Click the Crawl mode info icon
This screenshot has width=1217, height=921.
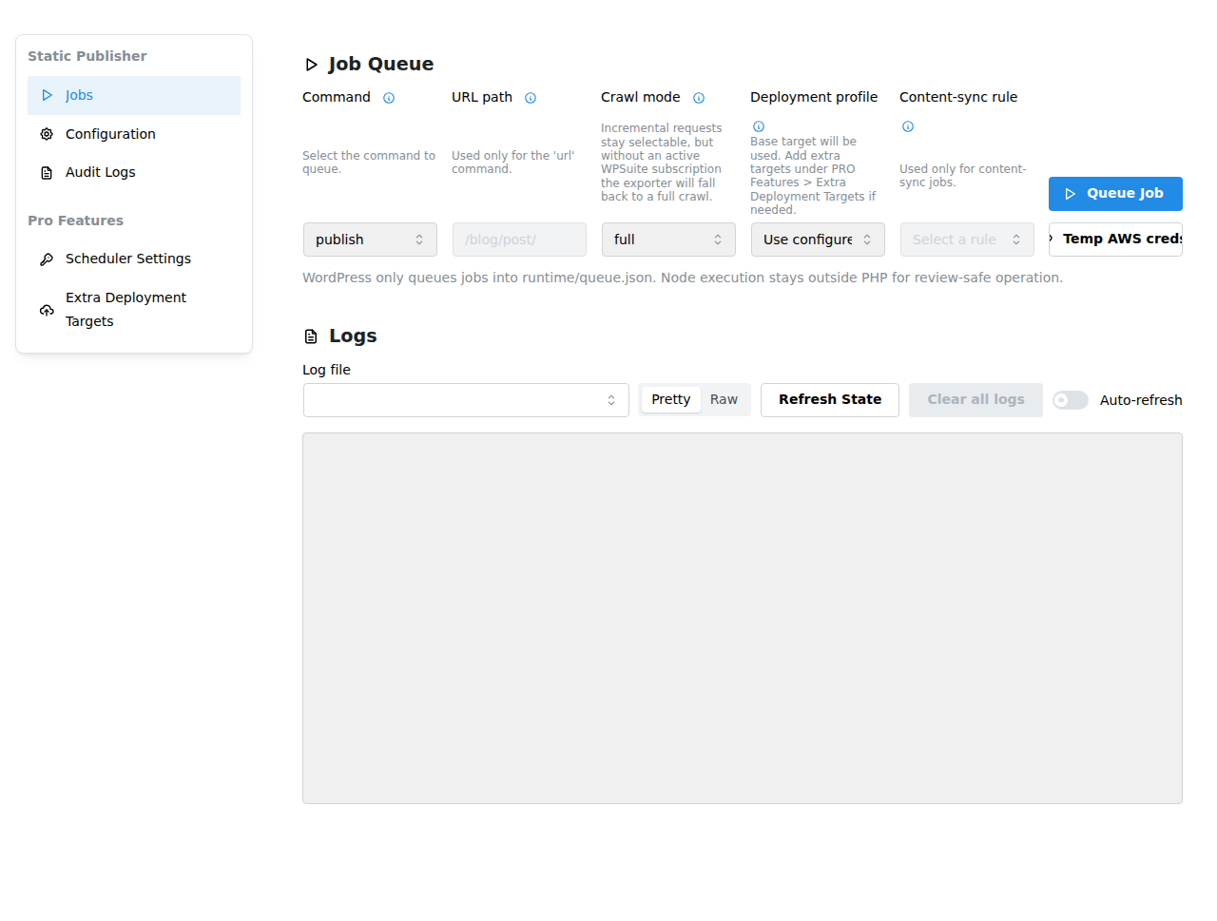pyautogui.click(x=699, y=98)
